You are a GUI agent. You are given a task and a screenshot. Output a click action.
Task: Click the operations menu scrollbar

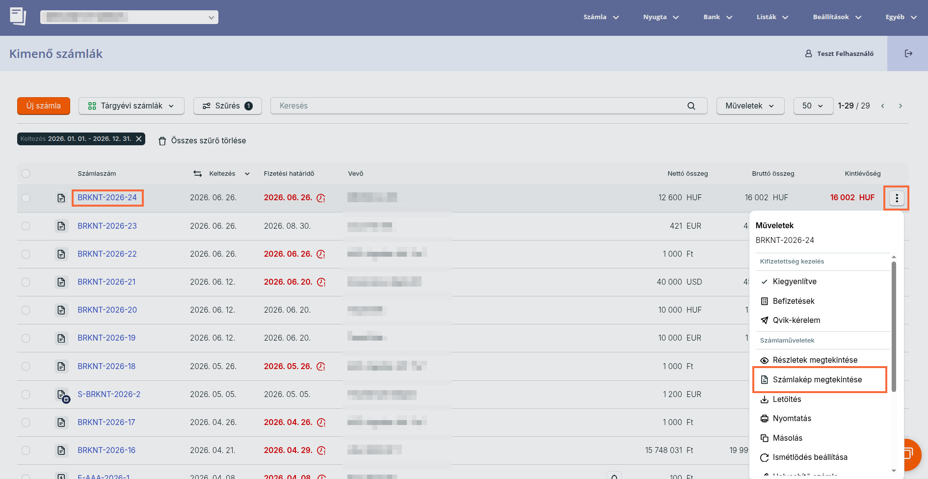894,326
